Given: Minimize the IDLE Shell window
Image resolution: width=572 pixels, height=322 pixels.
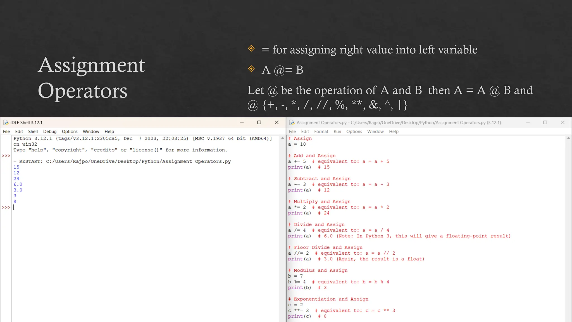Looking at the screenshot, I should coord(242,122).
